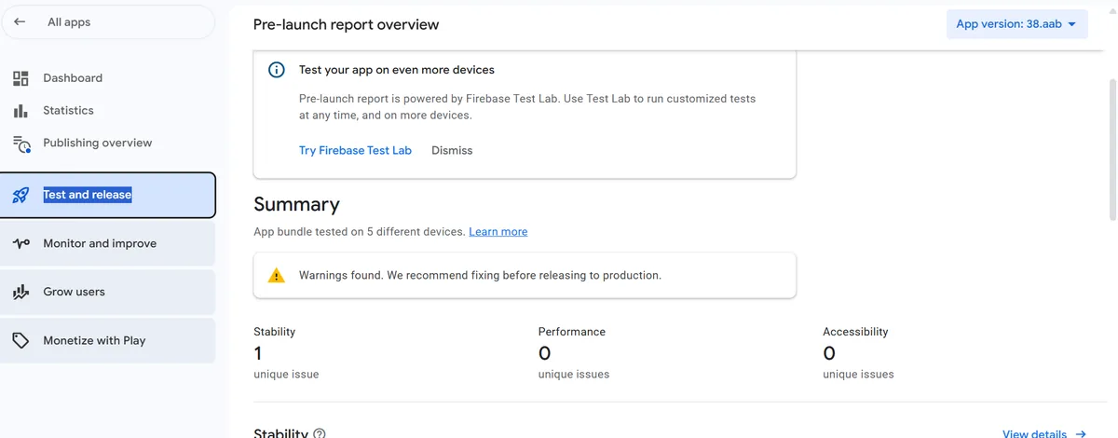Screen dimensions: 1118x438
Task: Click View details for Stability
Action: 1034,434
